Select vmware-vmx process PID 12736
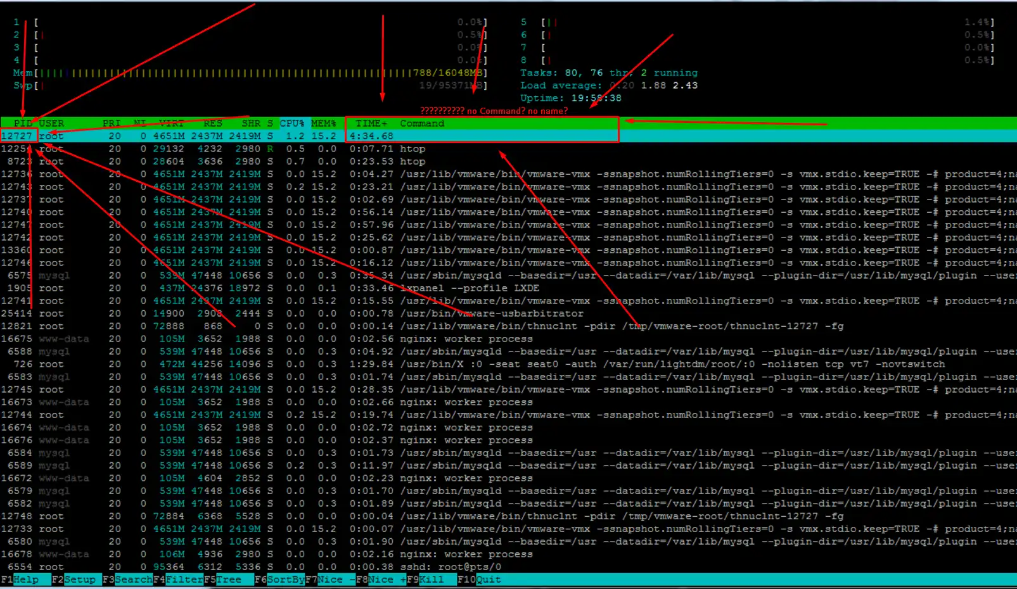 508,174
